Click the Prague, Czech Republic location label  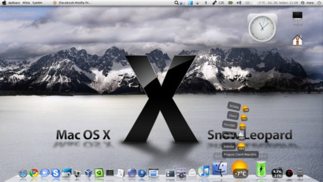[240, 154]
